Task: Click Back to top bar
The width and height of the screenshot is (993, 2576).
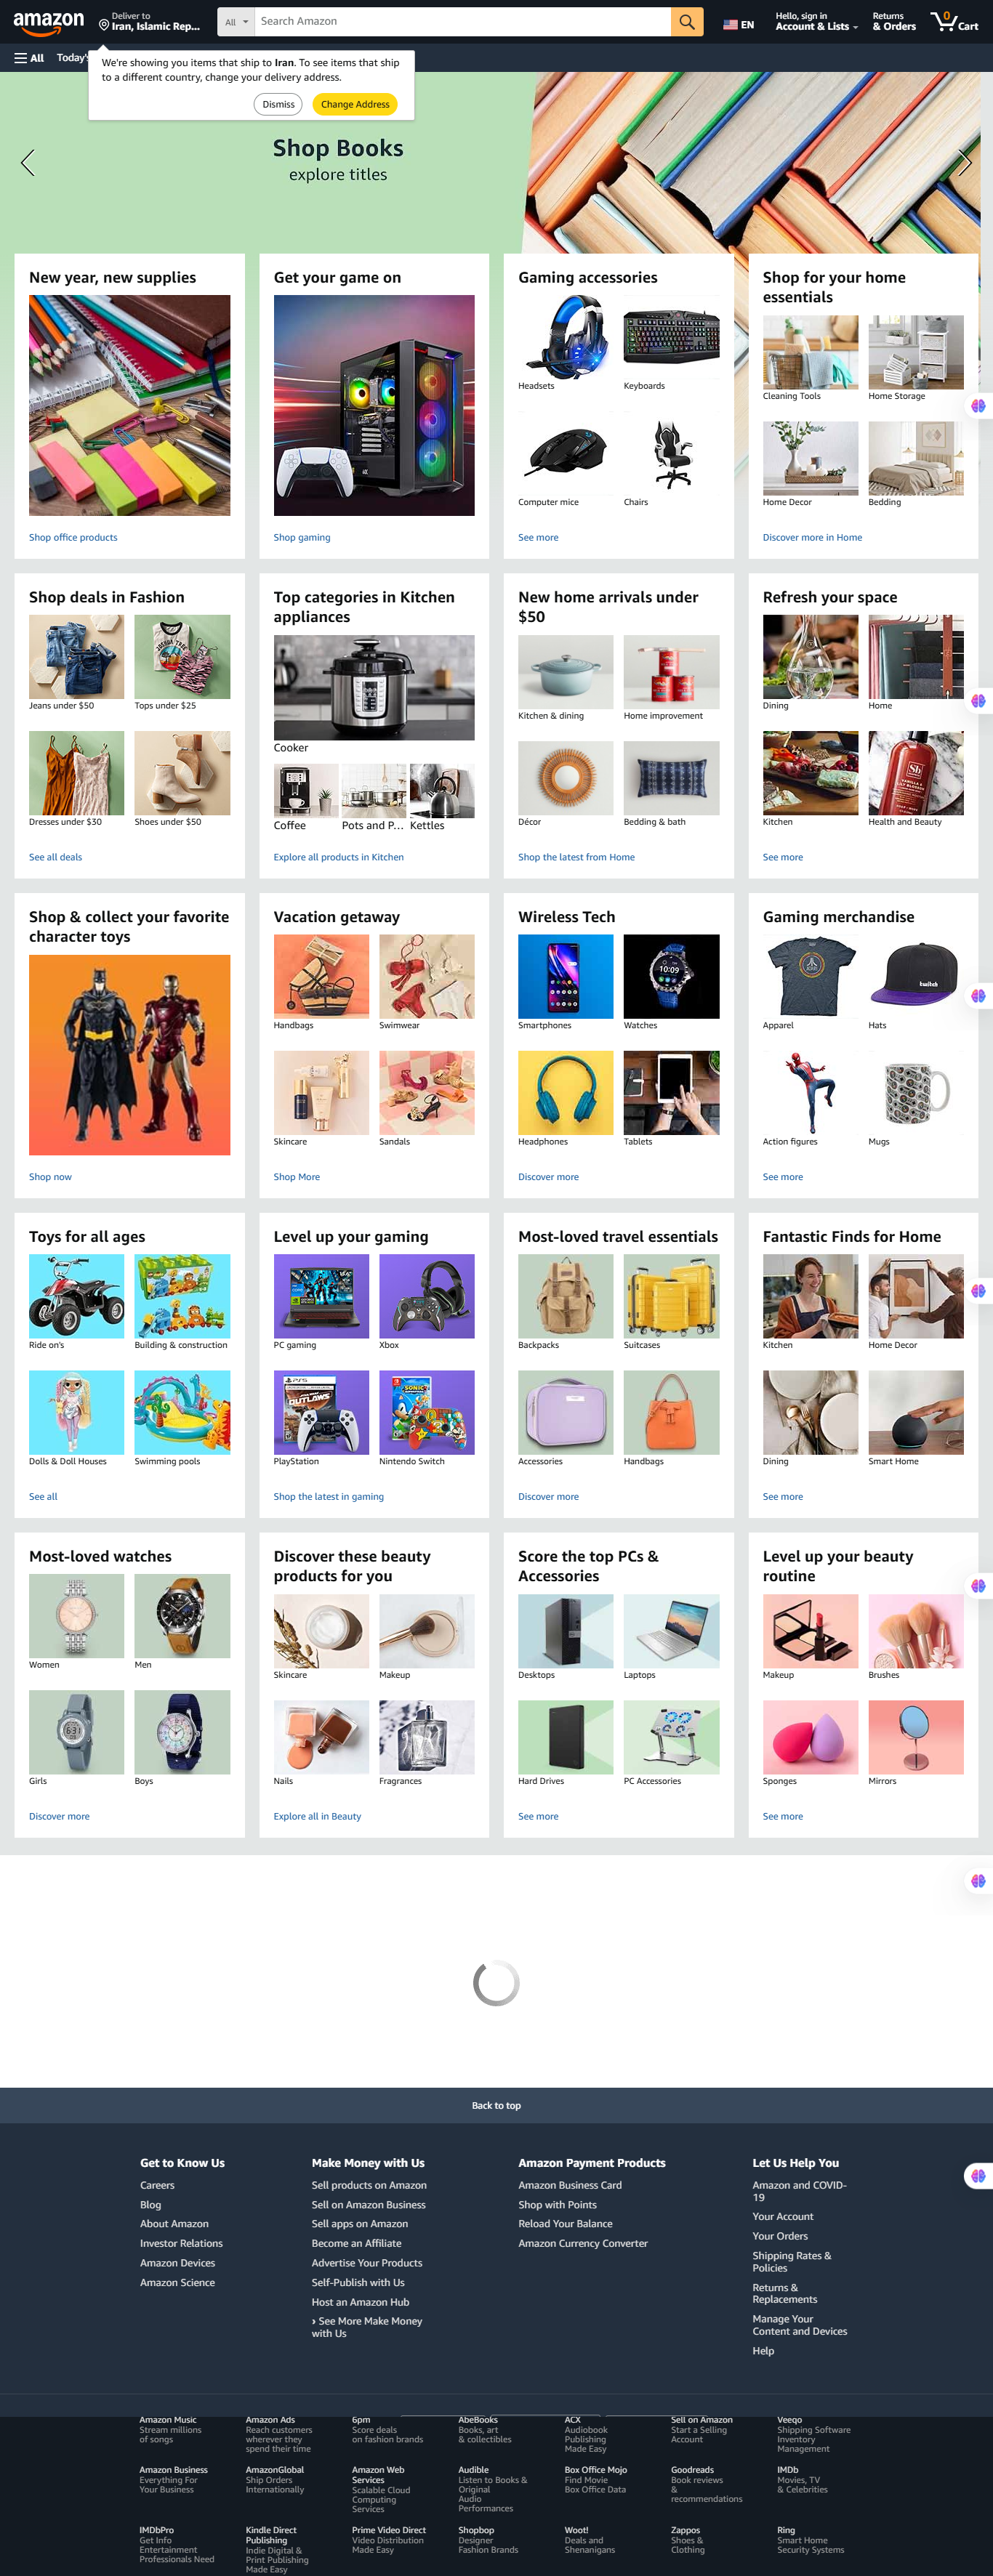Action: click(x=496, y=2105)
